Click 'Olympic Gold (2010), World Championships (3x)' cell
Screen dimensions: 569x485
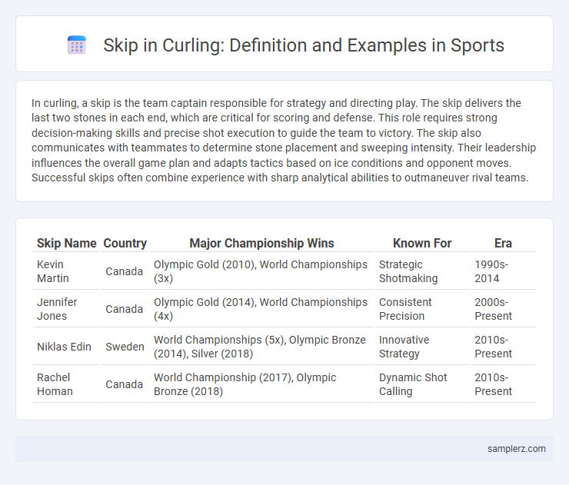click(261, 271)
